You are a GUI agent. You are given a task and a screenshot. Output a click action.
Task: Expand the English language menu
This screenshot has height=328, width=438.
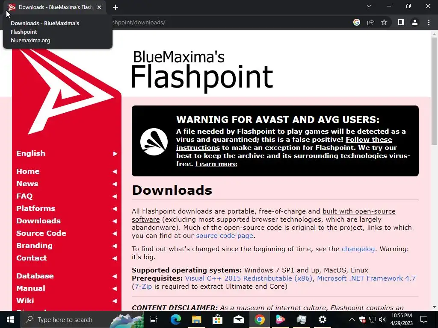[66, 153]
